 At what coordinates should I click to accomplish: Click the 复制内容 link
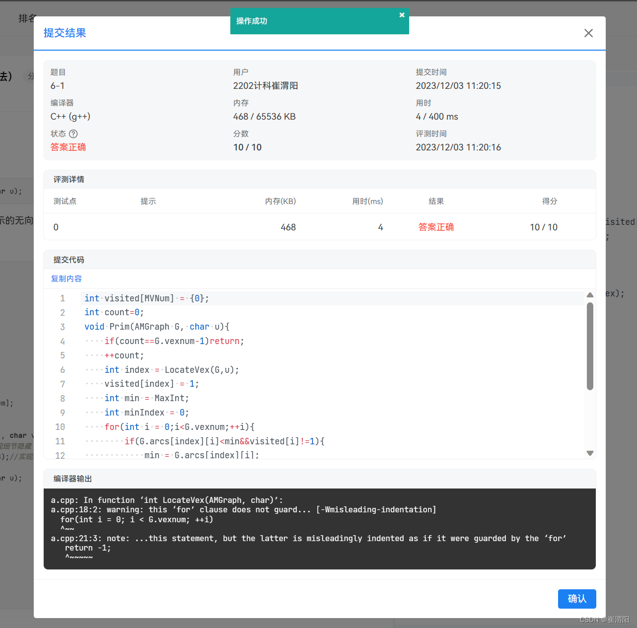pyautogui.click(x=67, y=279)
